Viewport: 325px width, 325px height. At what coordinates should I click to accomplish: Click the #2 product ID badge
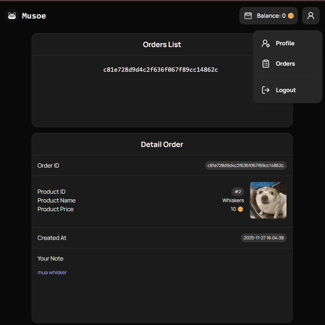point(238,192)
